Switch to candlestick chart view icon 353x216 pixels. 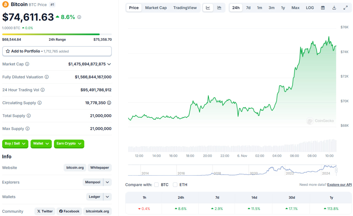click(219, 8)
